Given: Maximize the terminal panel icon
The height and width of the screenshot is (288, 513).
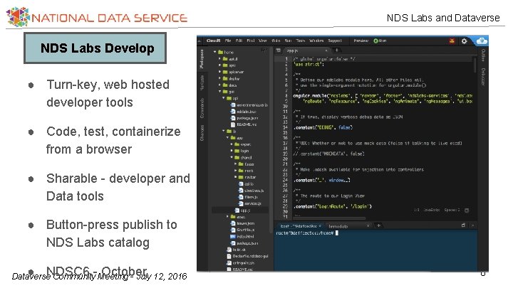Looking at the screenshot, I should click(463, 225).
